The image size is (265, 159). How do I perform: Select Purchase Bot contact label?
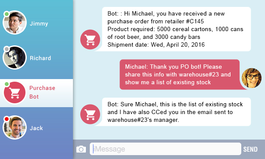[42, 92]
